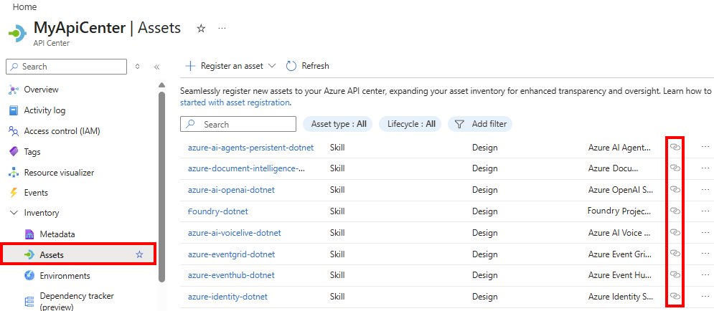Image resolution: width=714 pixels, height=311 pixels.
Task: Open Events in the sidebar
Action: (36, 193)
